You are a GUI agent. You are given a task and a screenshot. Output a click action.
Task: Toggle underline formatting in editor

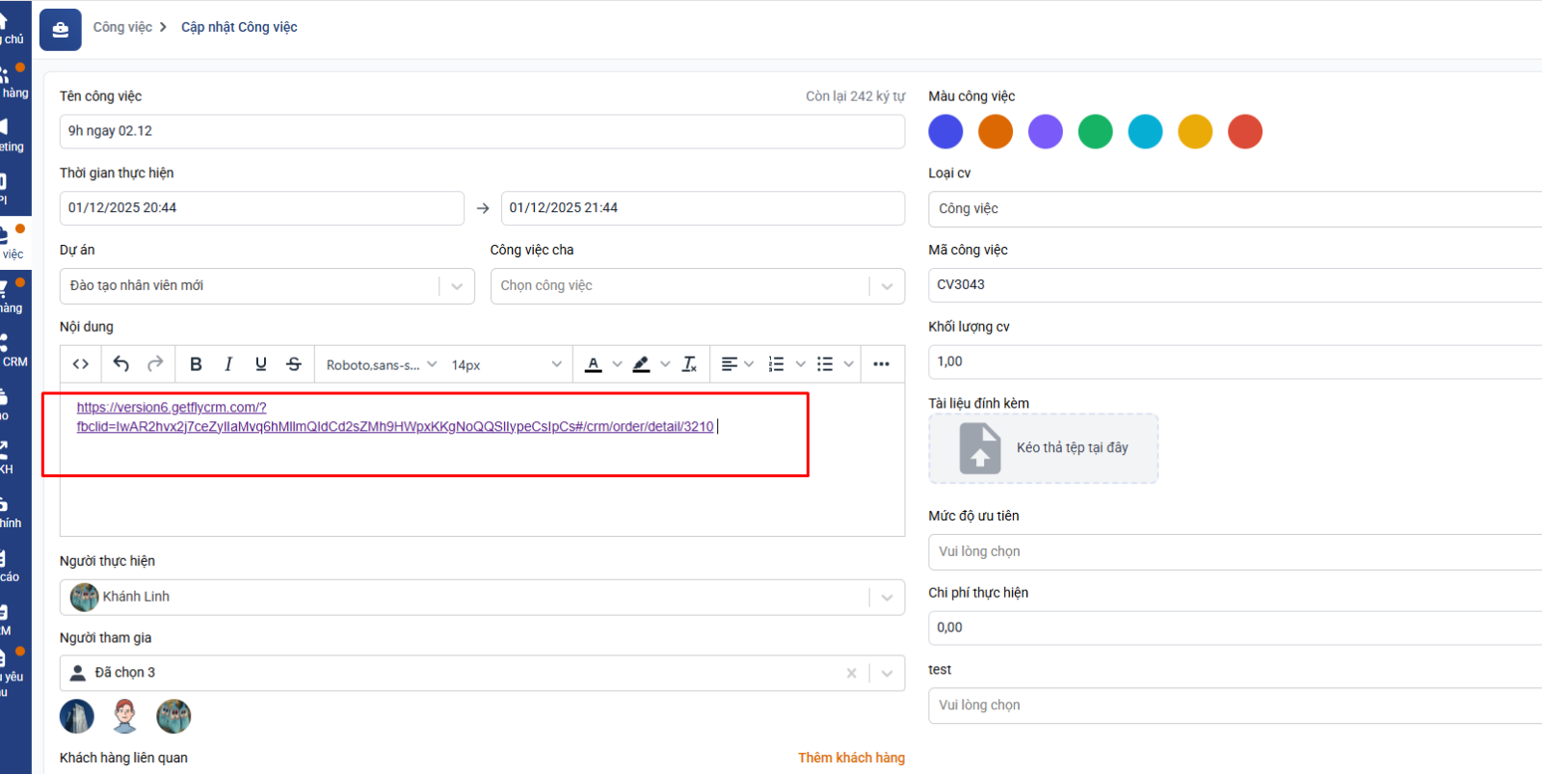[260, 364]
